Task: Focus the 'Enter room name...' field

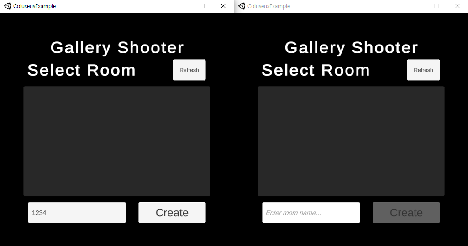Action: coord(311,213)
